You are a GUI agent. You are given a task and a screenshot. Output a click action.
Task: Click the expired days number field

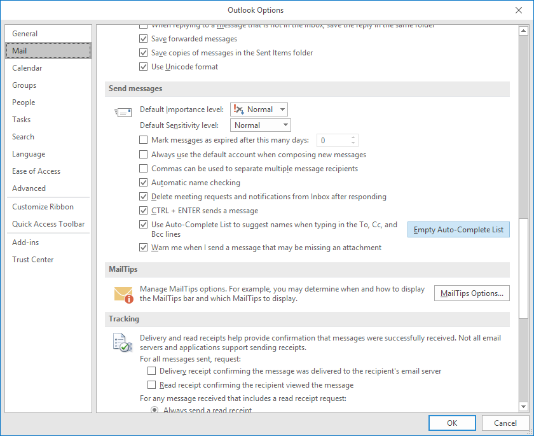[x=333, y=140]
